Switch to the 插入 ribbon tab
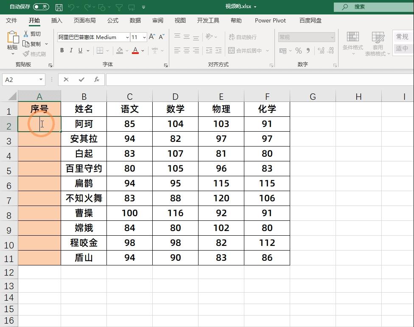 pos(57,20)
